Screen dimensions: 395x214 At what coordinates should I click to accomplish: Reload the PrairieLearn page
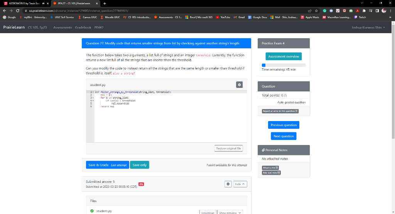point(18,10)
